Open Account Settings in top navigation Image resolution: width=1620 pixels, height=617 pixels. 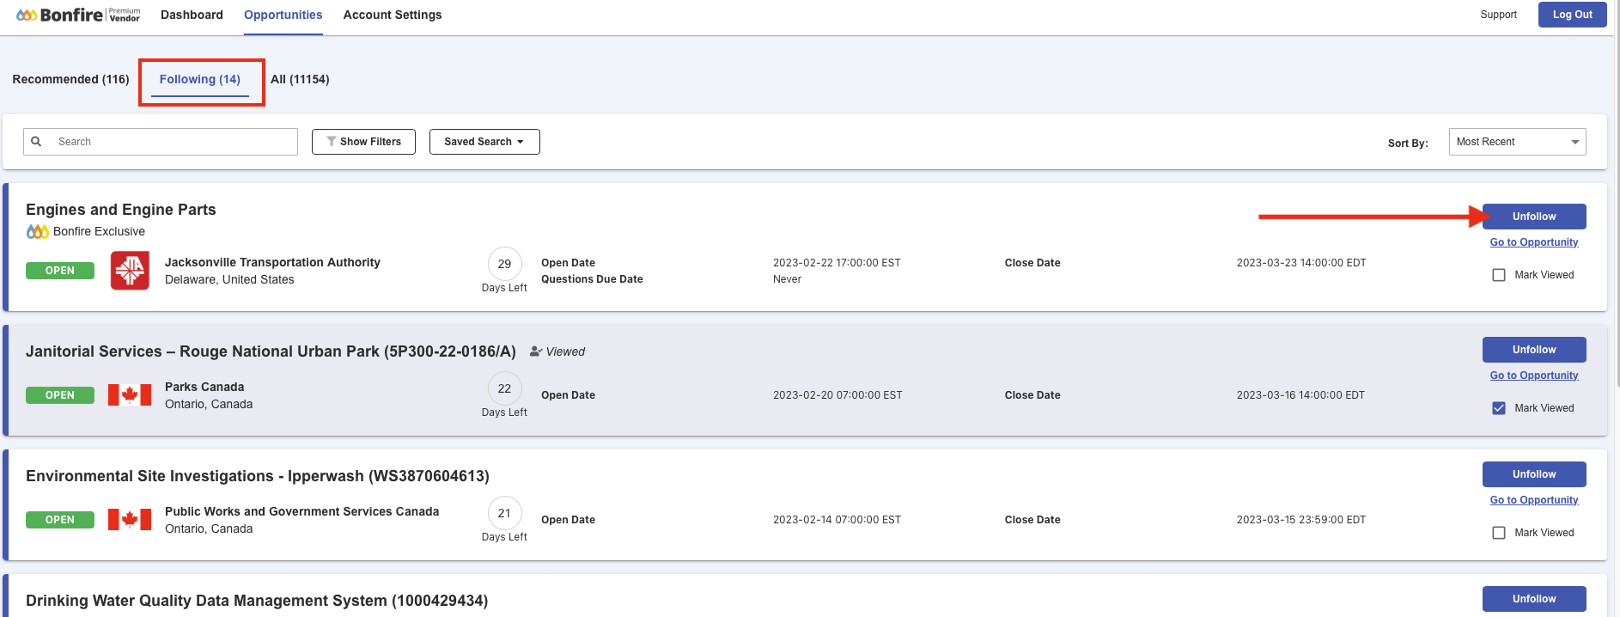pos(393,15)
